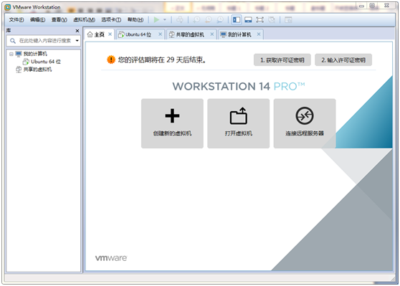Open the 选项卡(T) menu
Screen dimensions: 400x286
[111, 20]
